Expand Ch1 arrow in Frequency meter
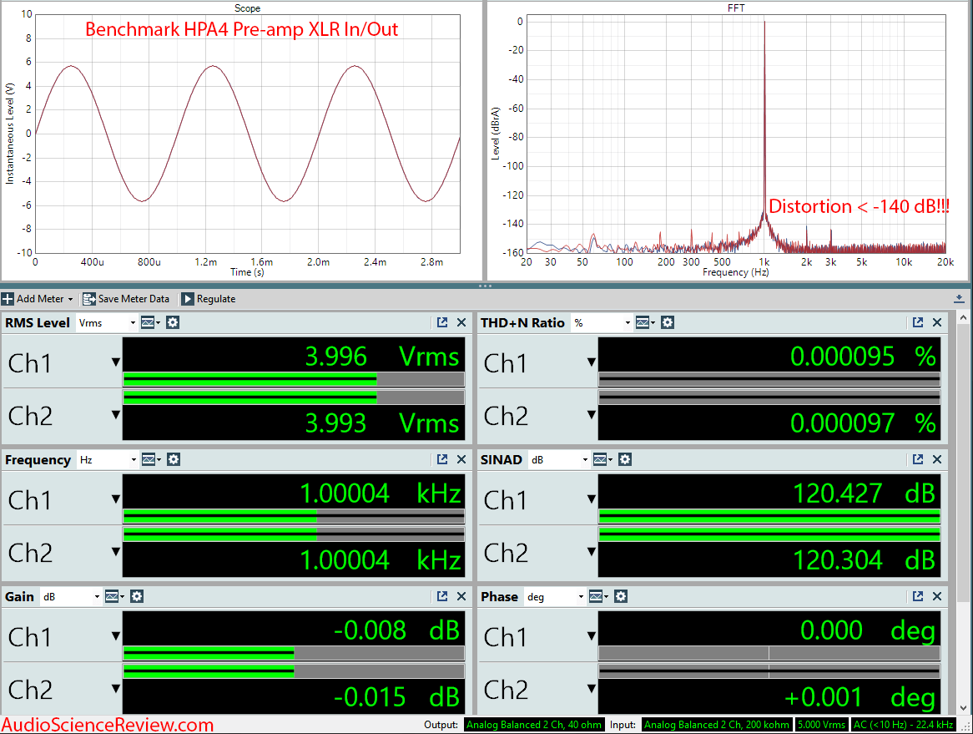The height and width of the screenshot is (734, 973). 115,499
